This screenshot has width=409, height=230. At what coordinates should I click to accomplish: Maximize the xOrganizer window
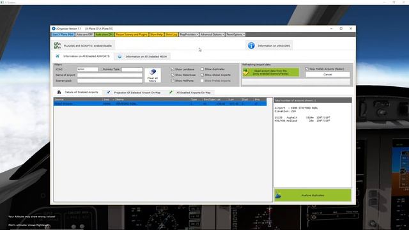coord(341,29)
